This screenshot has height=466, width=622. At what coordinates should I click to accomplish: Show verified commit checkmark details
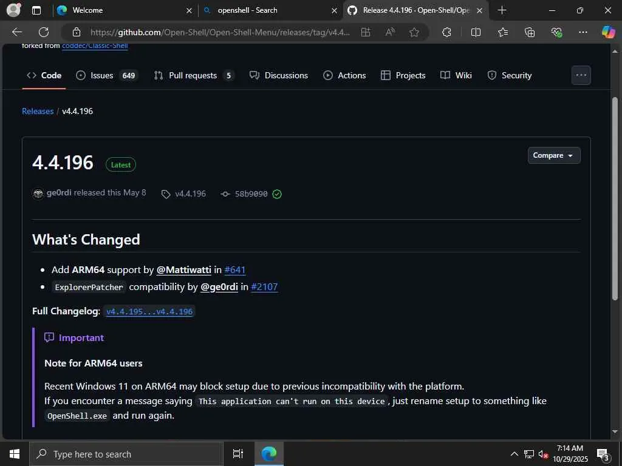[x=277, y=194]
